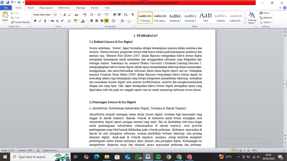The image size is (287, 161).
Task: Open the Select dropdown in Editing
Action: [x=265, y=22]
